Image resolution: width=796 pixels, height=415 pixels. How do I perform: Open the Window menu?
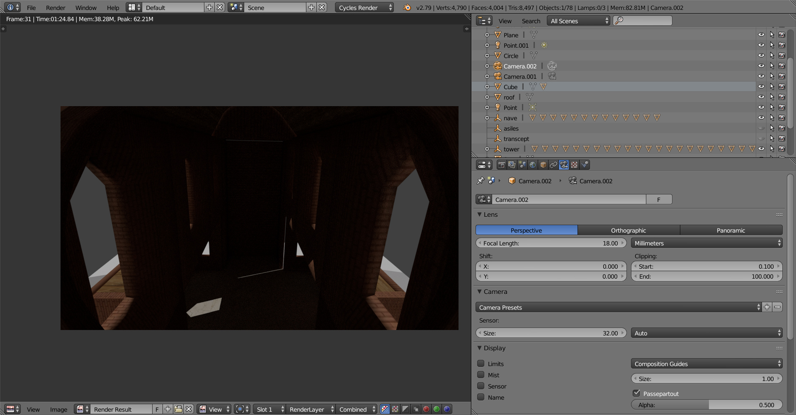[x=86, y=7]
